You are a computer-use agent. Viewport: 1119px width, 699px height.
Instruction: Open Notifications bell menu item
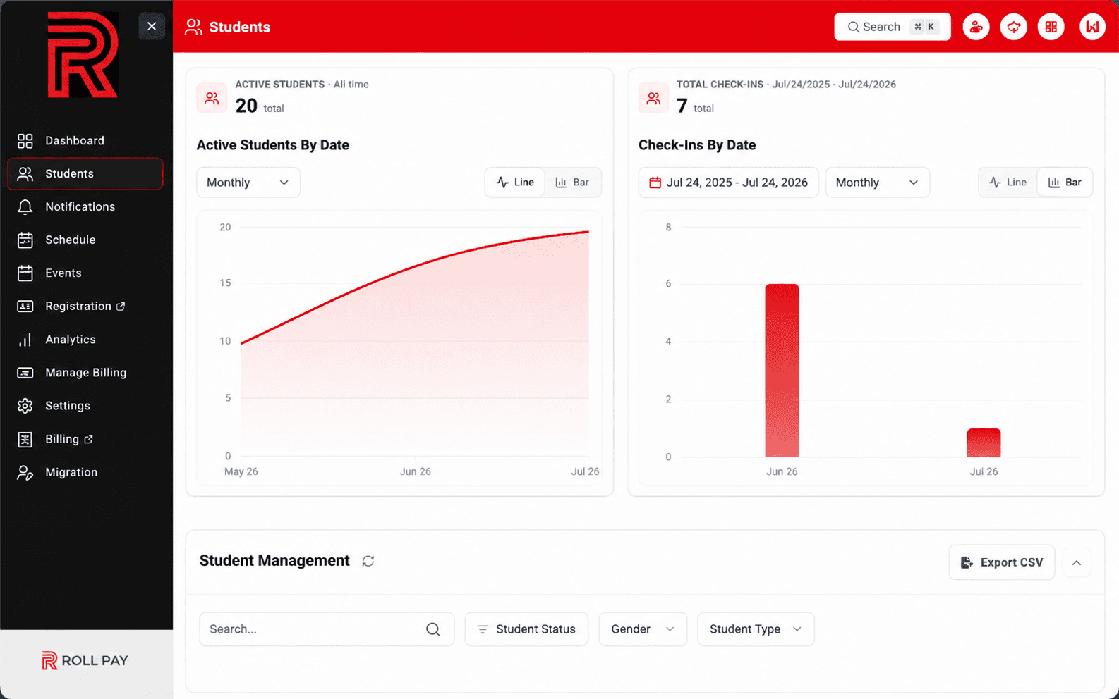(85, 207)
